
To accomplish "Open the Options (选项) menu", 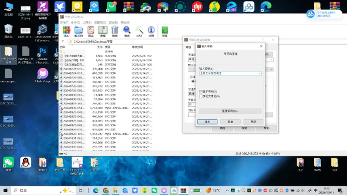I will coord(113,22).
